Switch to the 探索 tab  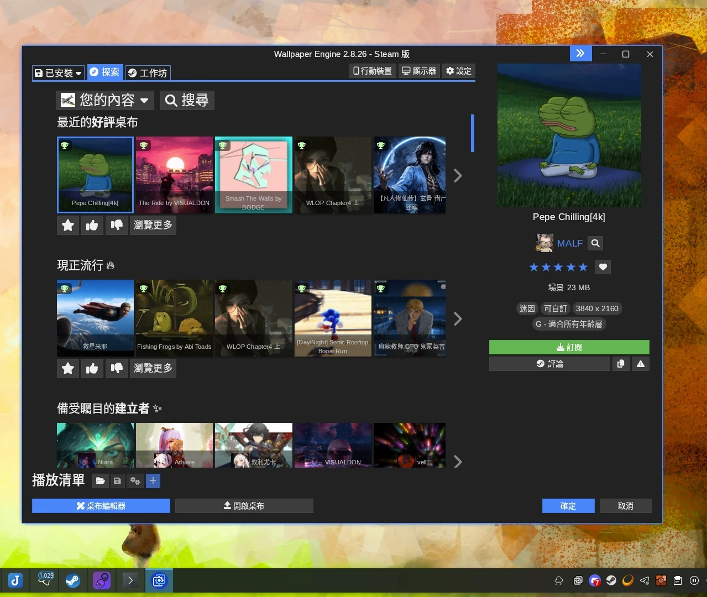click(x=104, y=72)
